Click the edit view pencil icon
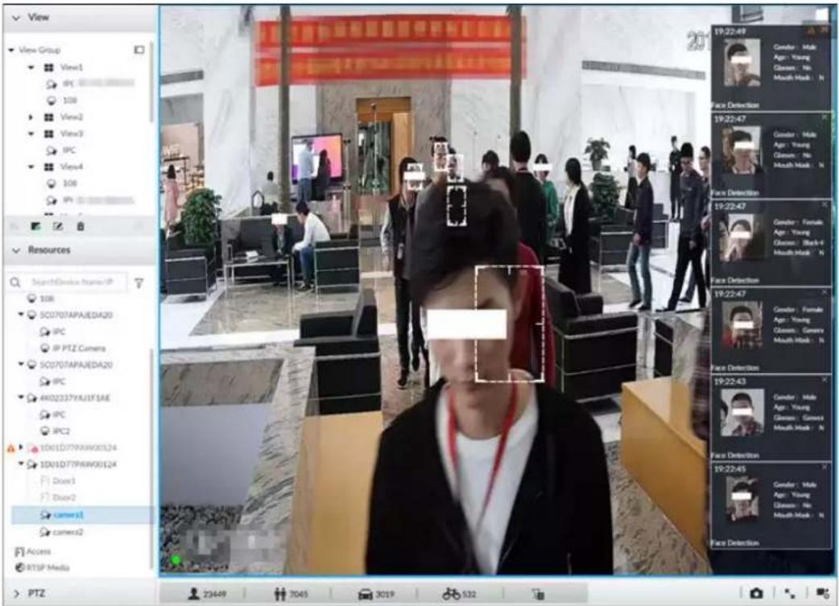The image size is (839, 606). click(x=58, y=227)
